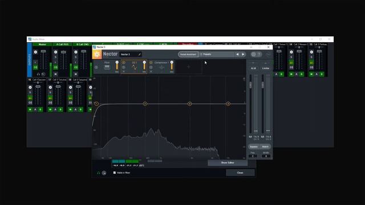365x205 pixels.
Task: Click the green arrow button on channel 16 Call 4
Action: tap(30, 98)
